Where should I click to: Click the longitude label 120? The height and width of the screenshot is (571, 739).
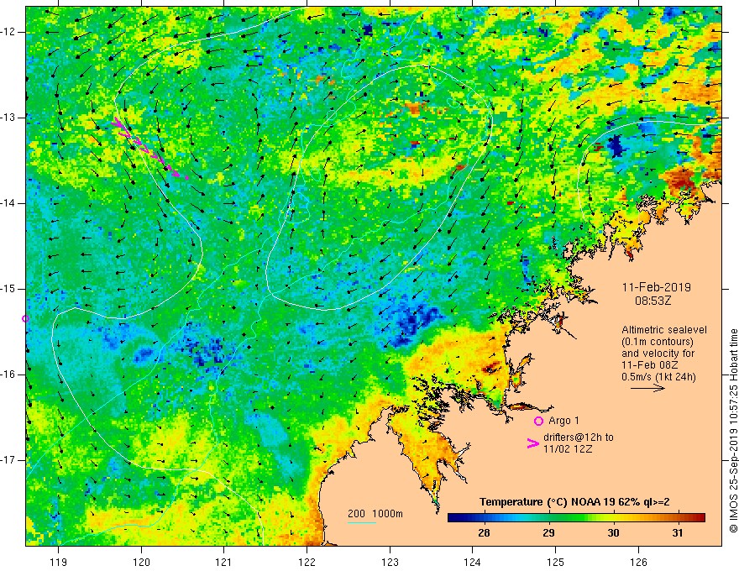tap(141, 562)
